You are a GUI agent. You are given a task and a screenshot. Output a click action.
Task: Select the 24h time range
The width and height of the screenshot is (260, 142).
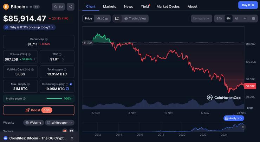click(219, 18)
